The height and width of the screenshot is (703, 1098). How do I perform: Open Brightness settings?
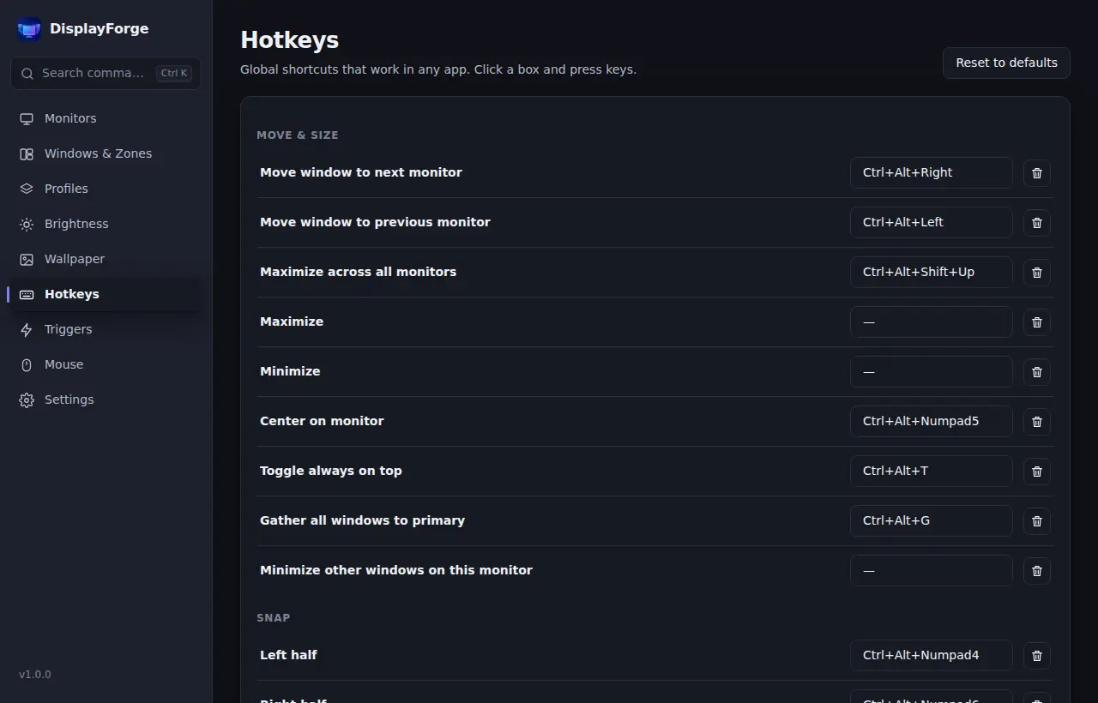(106, 224)
